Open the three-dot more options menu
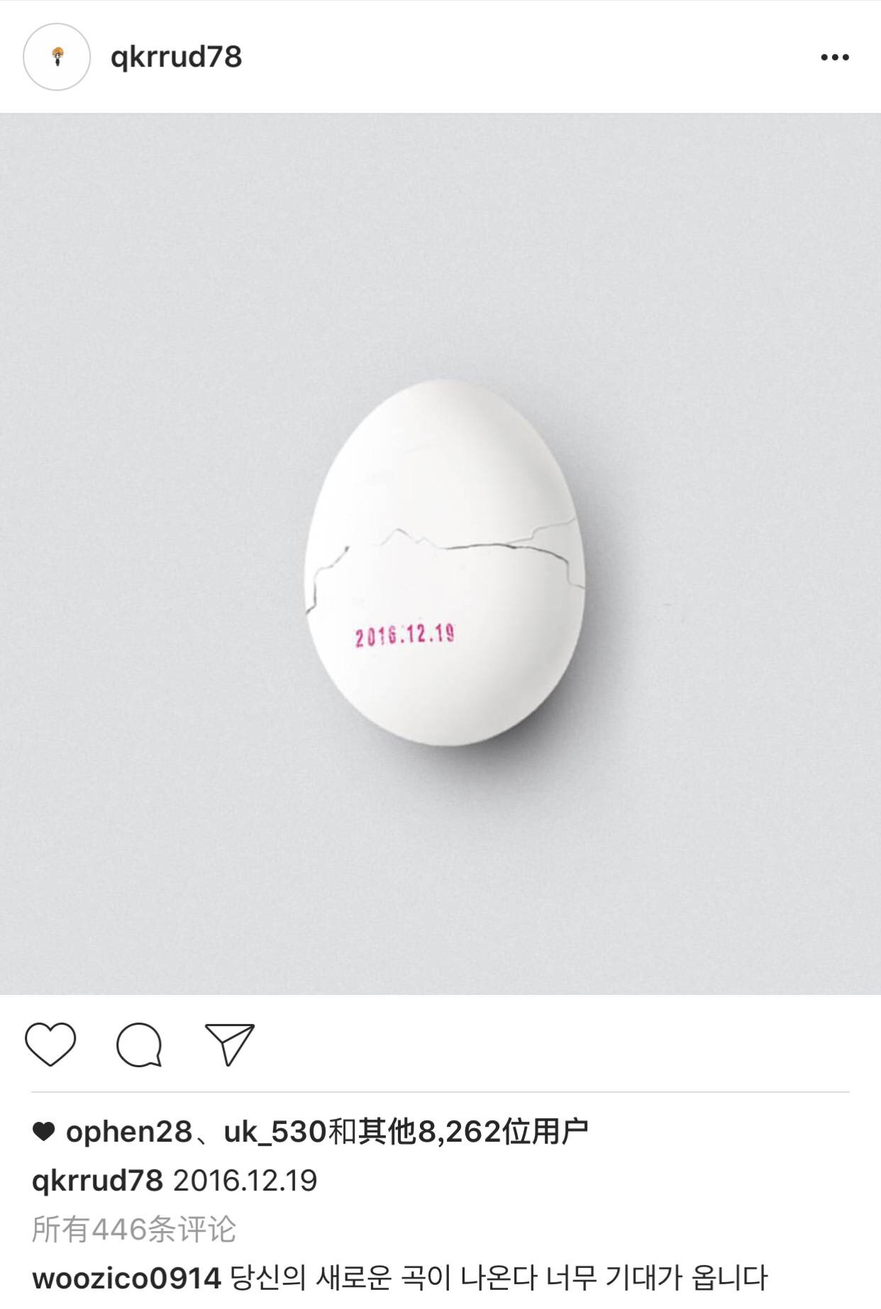The width and height of the screenshot is (881, 1309). [x=835, y=57]
